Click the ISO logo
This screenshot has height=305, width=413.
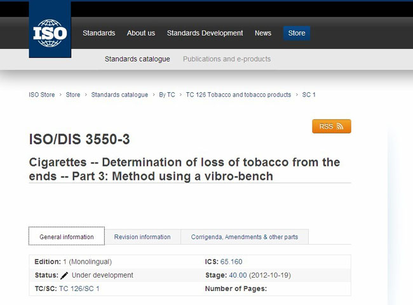pyautogui.click(x=50, y=33)
